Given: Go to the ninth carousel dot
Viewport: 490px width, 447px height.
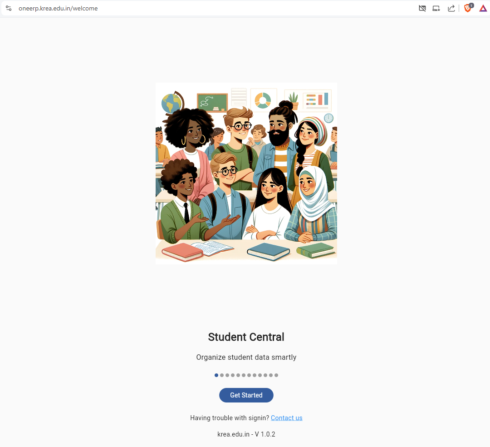Looking at the screenshot, I should (260, 375).
